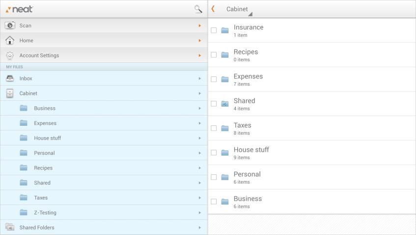Tap the Home house icon
Viewport: 416px width, 235px height.
[10, 41]
